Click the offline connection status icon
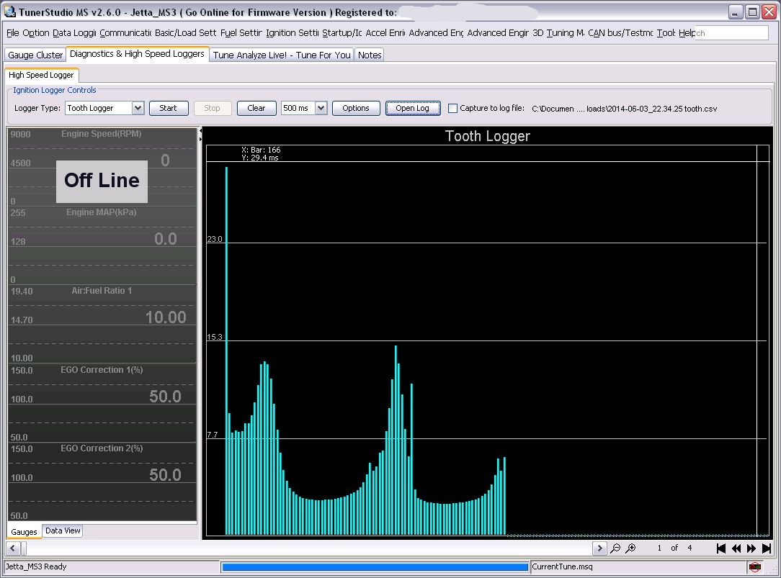 click(x=754, y=567)
